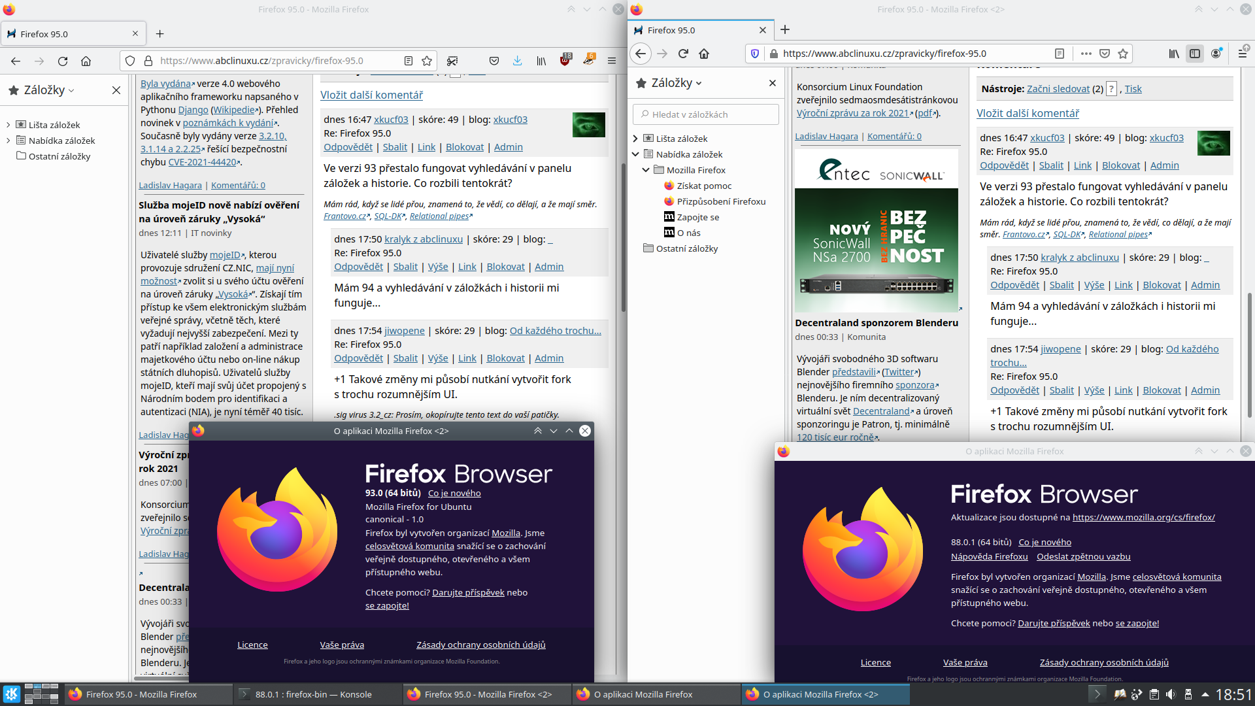Viewport: 1255px width, 706px height.
Task: Reload page in right Firefox window
Action: point(683,54)
